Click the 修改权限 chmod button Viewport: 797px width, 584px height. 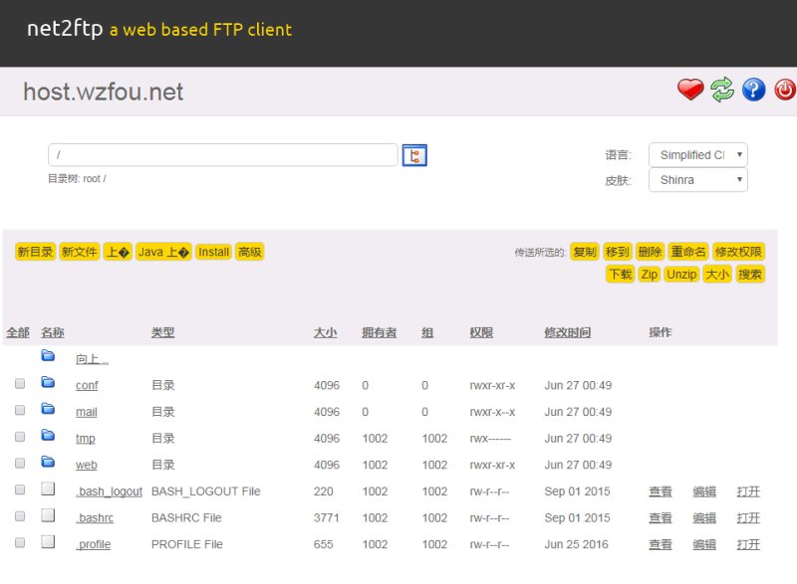click(x=738, y=252)
